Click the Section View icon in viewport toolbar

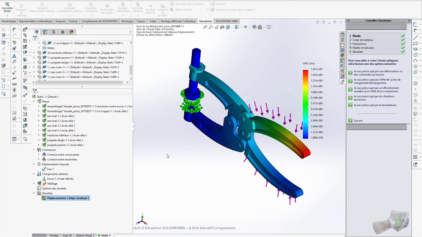coord(222,27)
